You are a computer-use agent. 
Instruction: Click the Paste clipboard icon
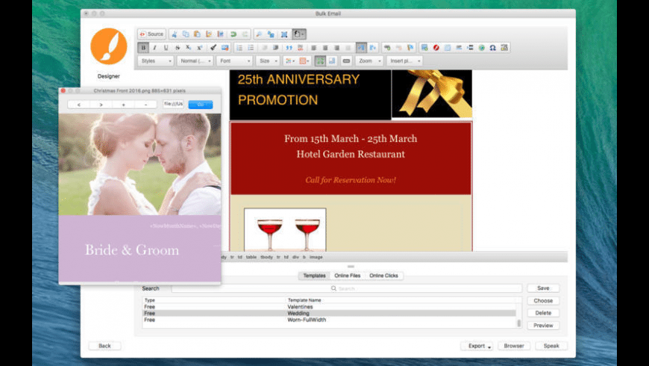click(198, 34)
